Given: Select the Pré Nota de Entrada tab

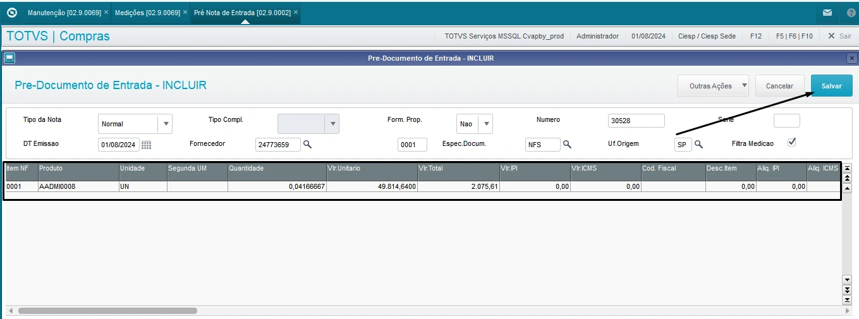Looking at the screenshot, I should point(242,13).
